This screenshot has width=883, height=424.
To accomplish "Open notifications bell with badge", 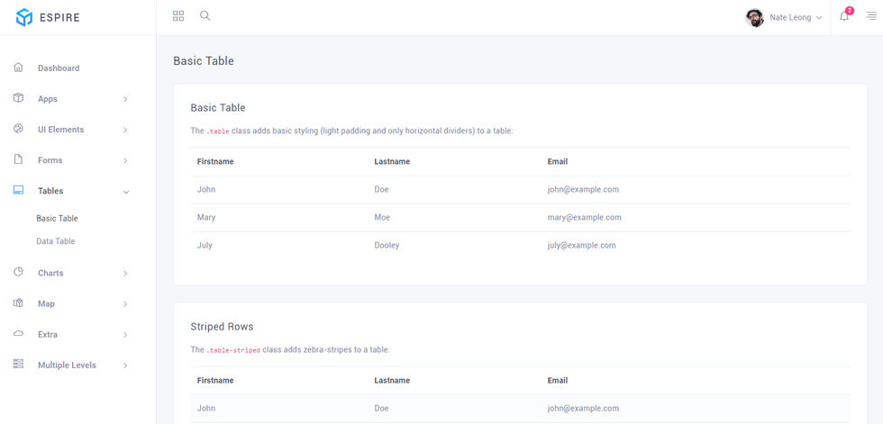I will [x=844, y=16].
